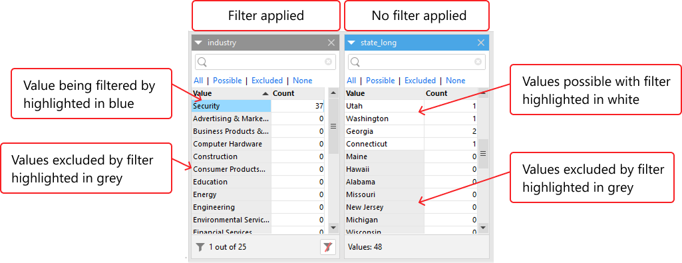Click the scroll down arrow in industry list
Image resolution: width=682 pixels, height=263 pixels.
333,227
